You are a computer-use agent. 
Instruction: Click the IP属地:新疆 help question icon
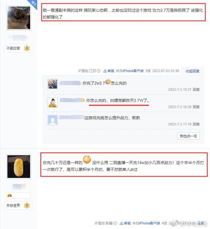115,223
